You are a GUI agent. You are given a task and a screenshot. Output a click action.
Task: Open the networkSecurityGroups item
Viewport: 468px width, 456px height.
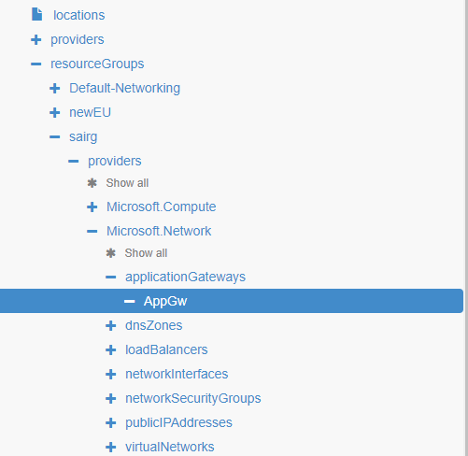click(193, 398)
